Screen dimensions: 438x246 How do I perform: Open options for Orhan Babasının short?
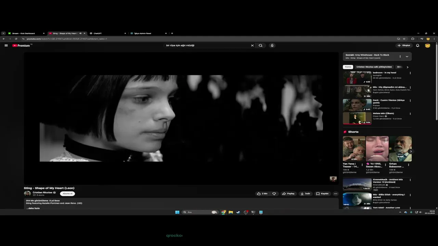click(x=408, y=165)
